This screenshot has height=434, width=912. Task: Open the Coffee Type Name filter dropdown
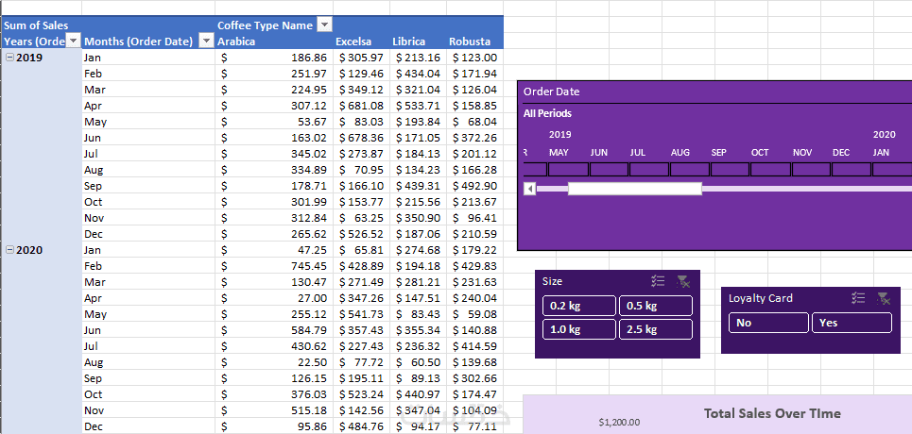tap(325, 25)
